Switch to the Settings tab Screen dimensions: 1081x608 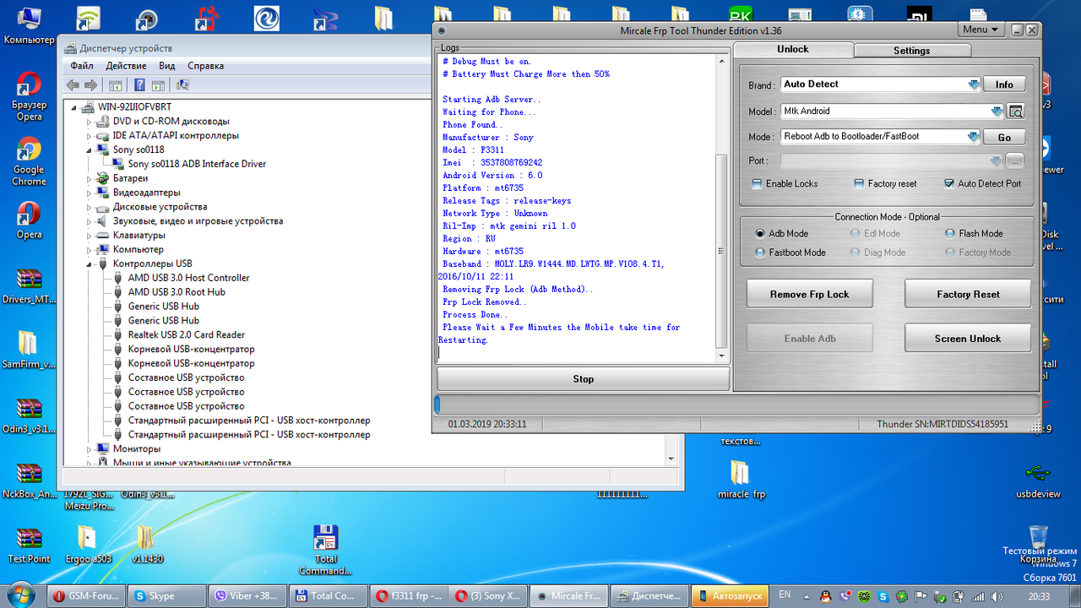click(x=912, y=50)
